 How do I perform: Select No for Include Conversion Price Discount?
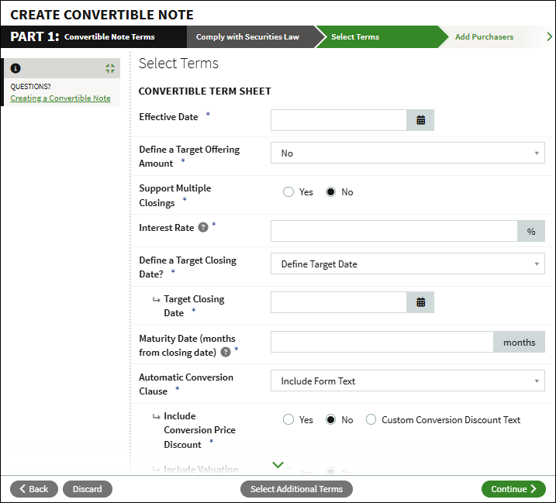point(330,420)
